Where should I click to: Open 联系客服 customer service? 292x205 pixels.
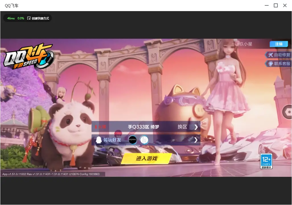[x=278, y=63]
